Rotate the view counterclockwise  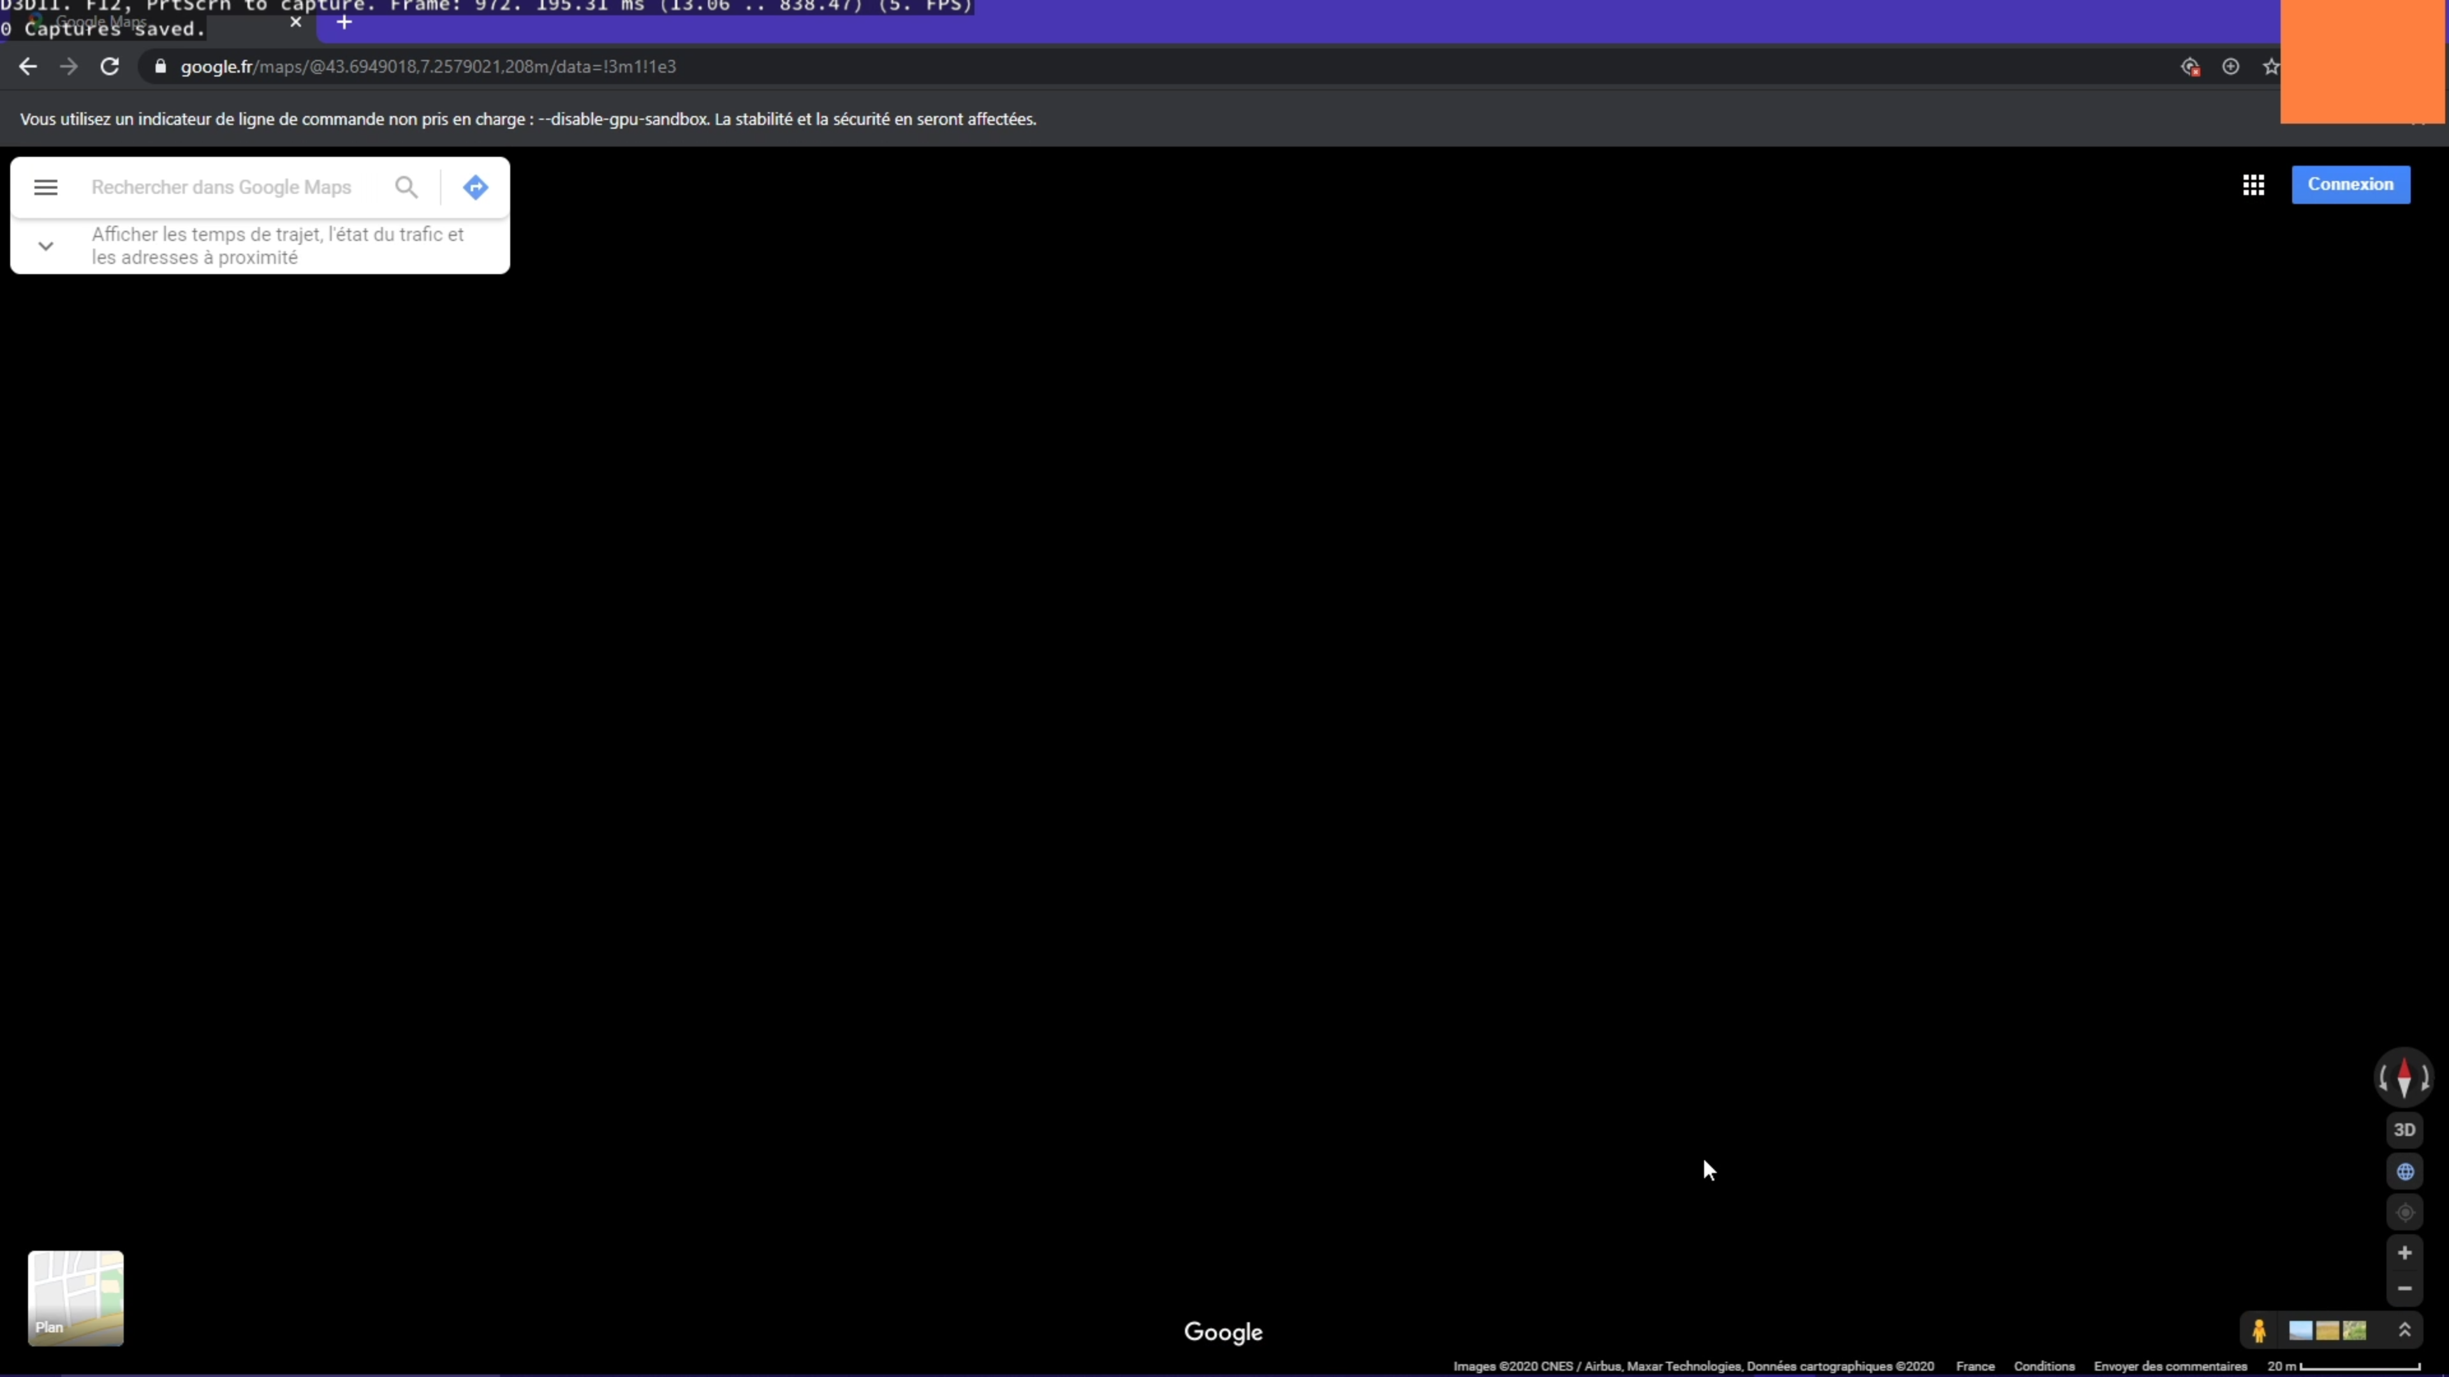coord(2383,1077)
